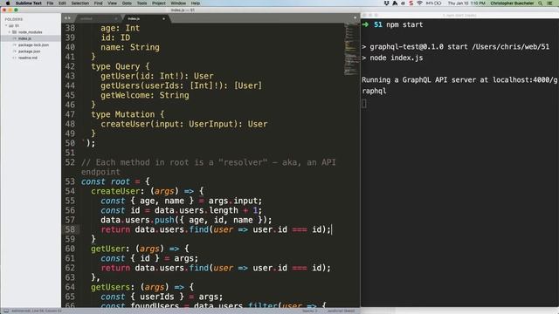Open Spotlight search icon
Viewport: 559px width, 314px height.
tap(541, 3)
